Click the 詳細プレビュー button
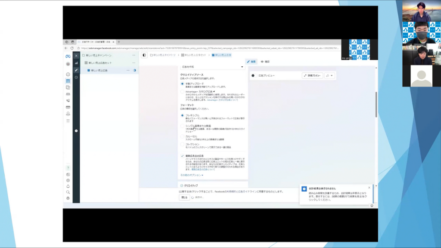This screenshot has height=248, width=441. click(312, 75)
